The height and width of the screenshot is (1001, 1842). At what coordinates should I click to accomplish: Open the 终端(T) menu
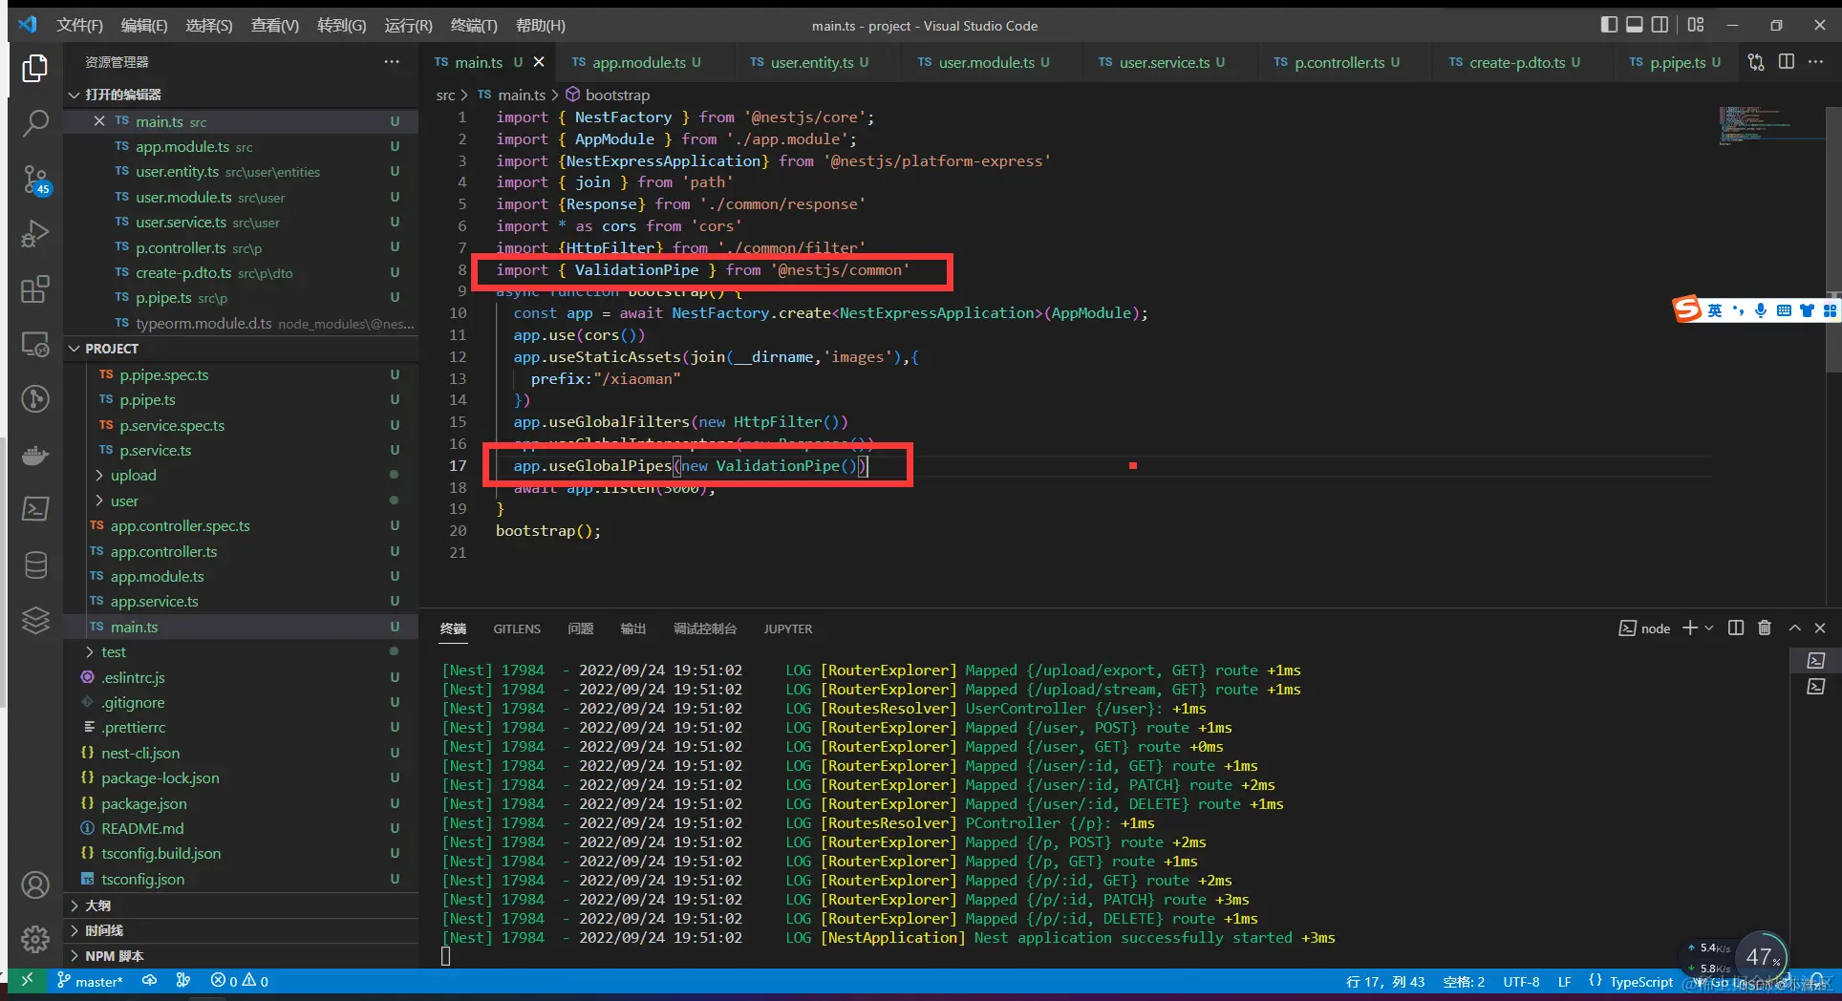pos(474,25)
